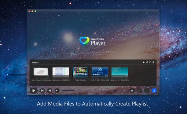Adjust the volume slider
Screen dimensions: 187x114
point(68,90)
